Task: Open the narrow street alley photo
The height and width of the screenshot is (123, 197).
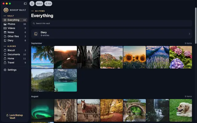Action: [89, 57]
